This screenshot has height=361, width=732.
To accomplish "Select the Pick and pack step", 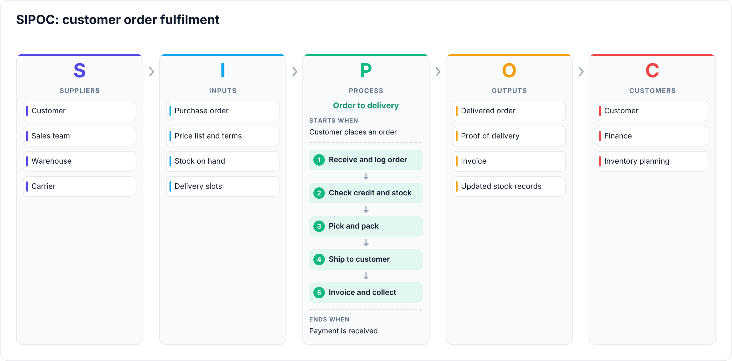I will pyautogui.click(x=366, y=226).
